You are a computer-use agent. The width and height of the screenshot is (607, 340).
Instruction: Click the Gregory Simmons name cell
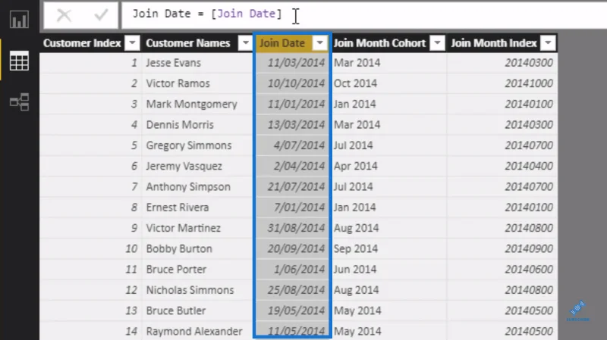pyautogui.click(x=197, y=145)
